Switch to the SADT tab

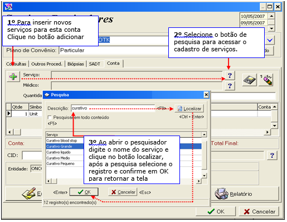pyautogui.click(x=94, y=64)
